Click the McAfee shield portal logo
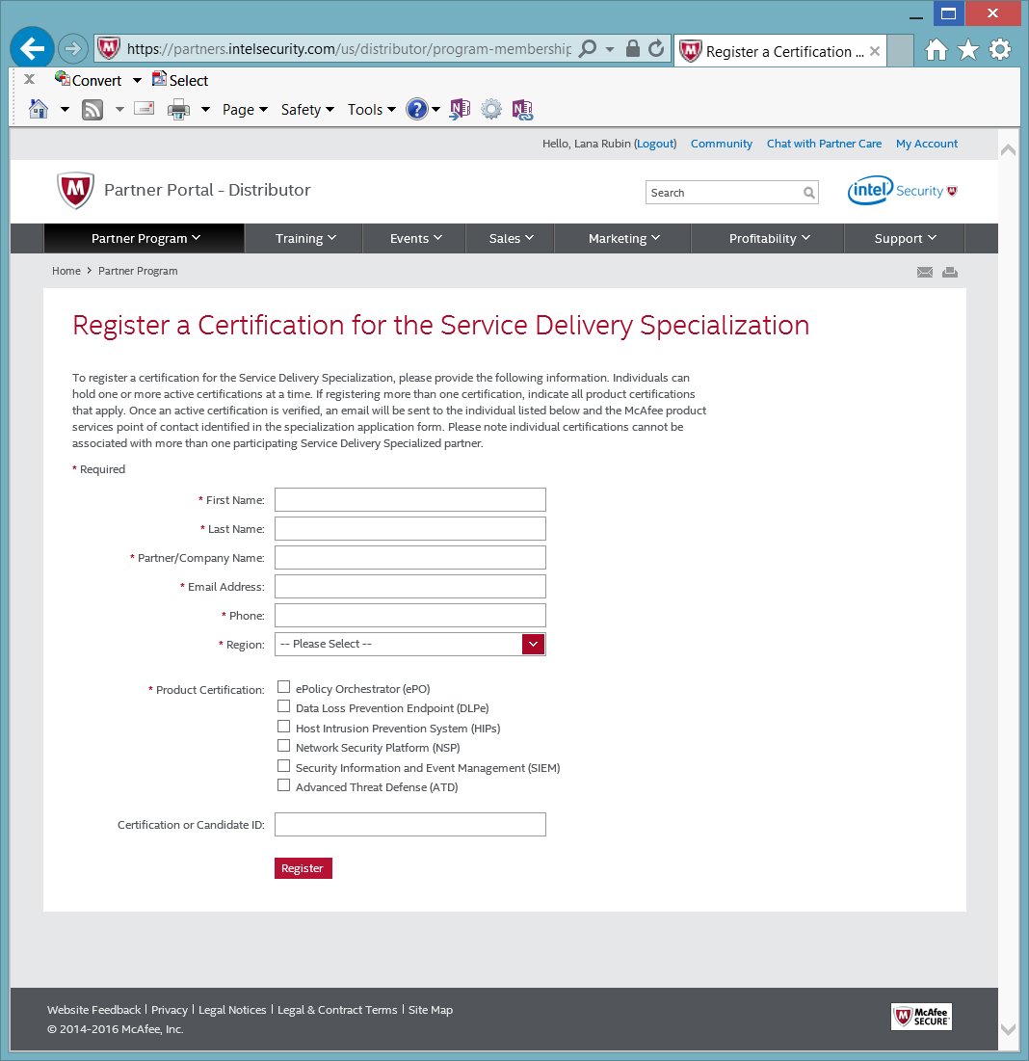 point(75,191)
